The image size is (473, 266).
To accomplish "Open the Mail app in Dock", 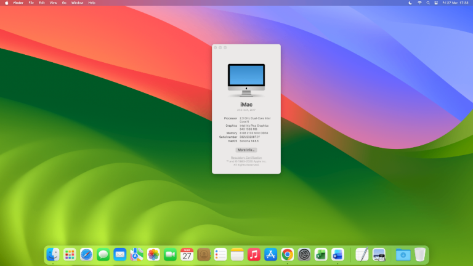I will [x=119, y=254].
